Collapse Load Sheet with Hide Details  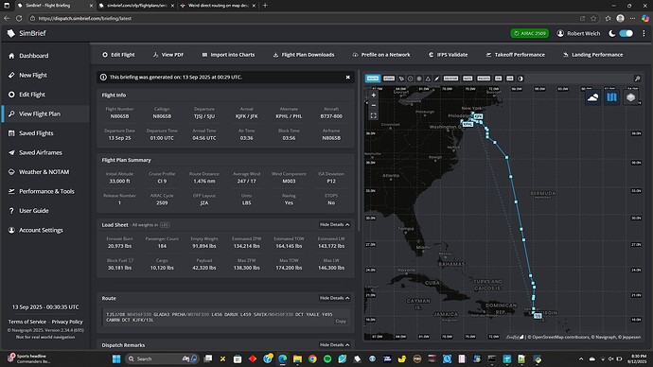[334, 225]
